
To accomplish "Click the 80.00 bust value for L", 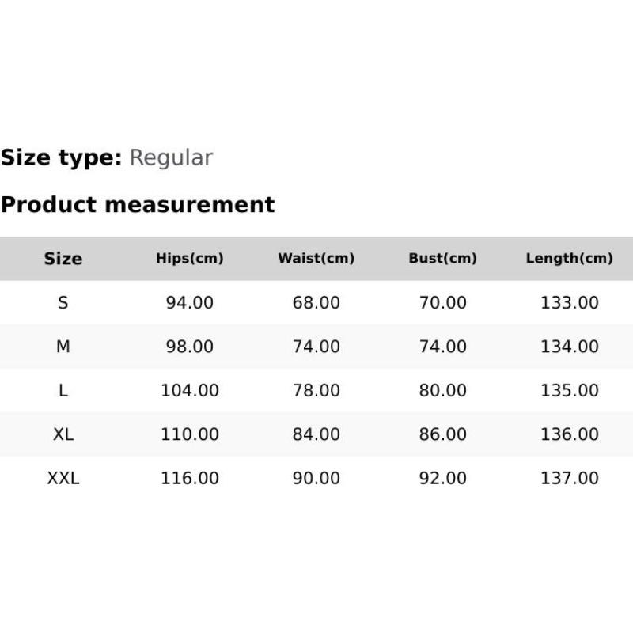I will (443, 391).
